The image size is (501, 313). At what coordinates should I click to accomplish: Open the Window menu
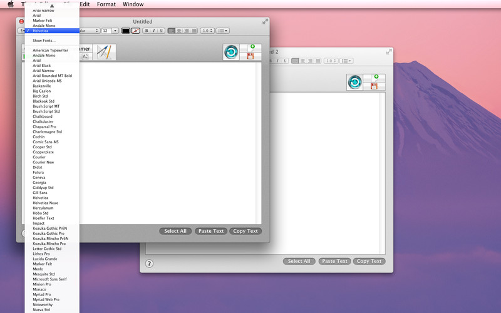[133, 4]
